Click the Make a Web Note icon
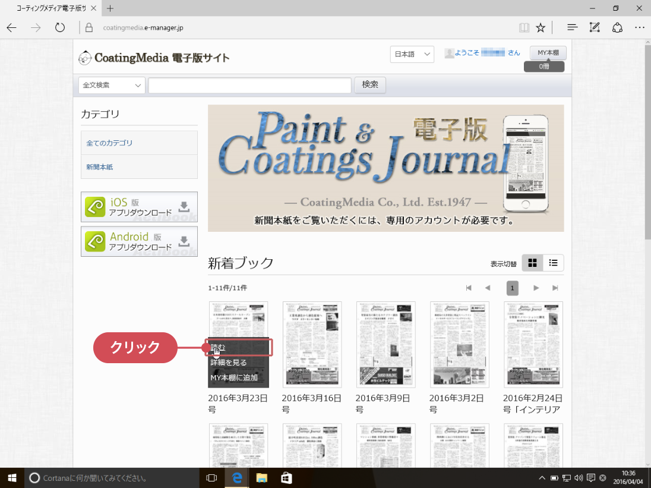The height and width of the screenshot is (488, 651). coord(595,27)
